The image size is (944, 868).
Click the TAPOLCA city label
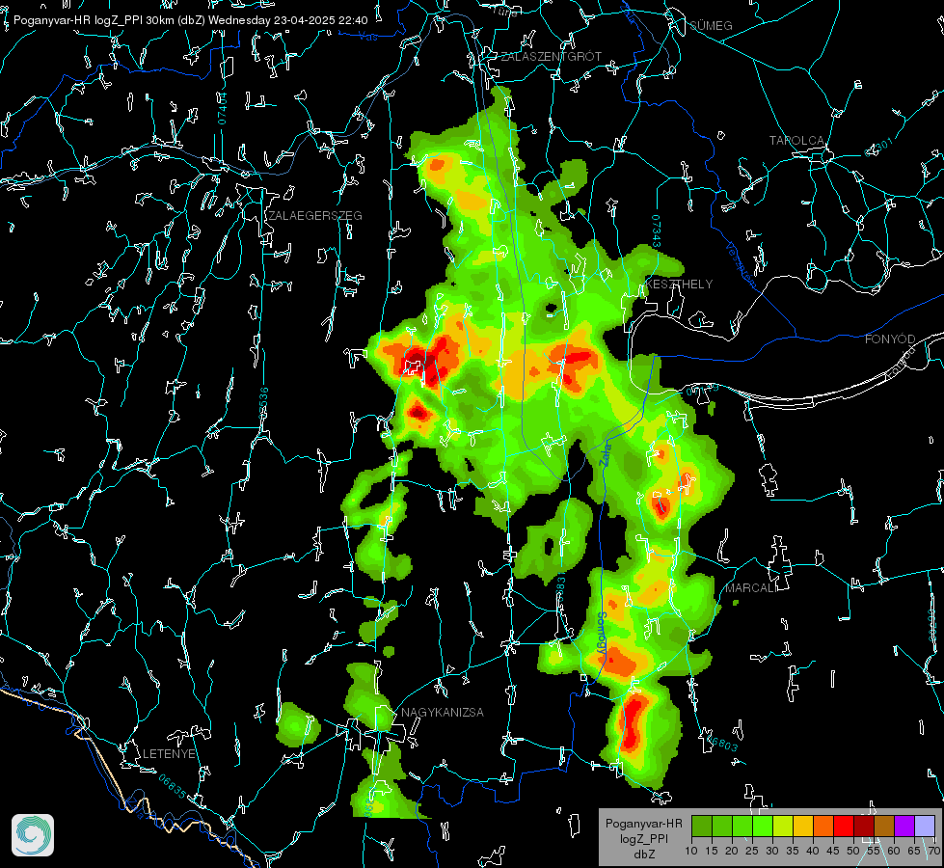(x=797, y=141)
